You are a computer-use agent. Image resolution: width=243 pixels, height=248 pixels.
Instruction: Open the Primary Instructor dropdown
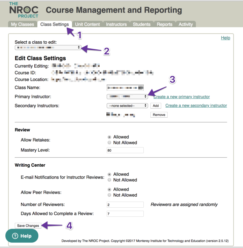pyautogui.click(x=127, y=96)
